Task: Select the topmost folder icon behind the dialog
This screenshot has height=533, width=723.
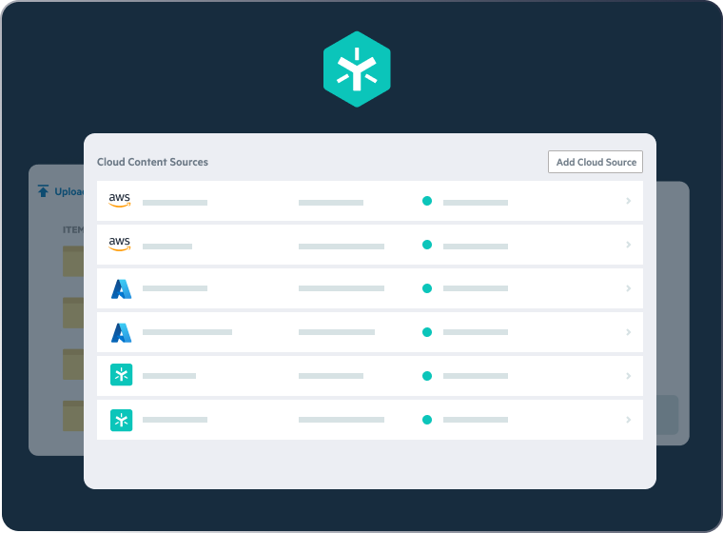Action: [x=73, y=262]
